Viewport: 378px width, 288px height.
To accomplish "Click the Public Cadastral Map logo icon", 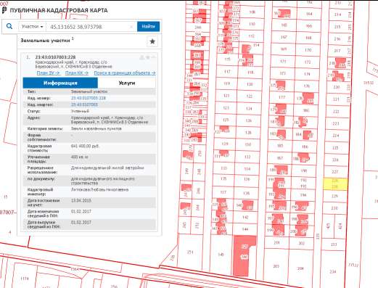I will 4,10.
